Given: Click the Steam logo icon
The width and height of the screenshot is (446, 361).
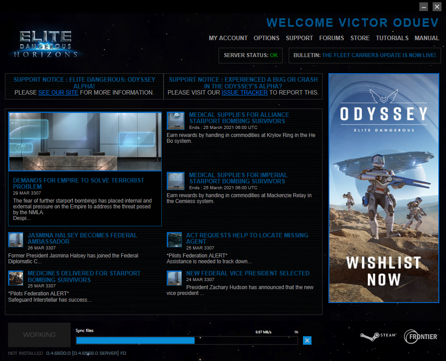Looking at the screenshot, I should (x=379, y=336).
